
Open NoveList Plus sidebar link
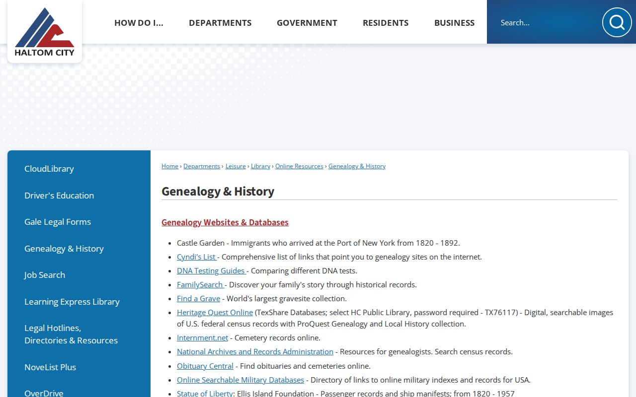(50, 367)
